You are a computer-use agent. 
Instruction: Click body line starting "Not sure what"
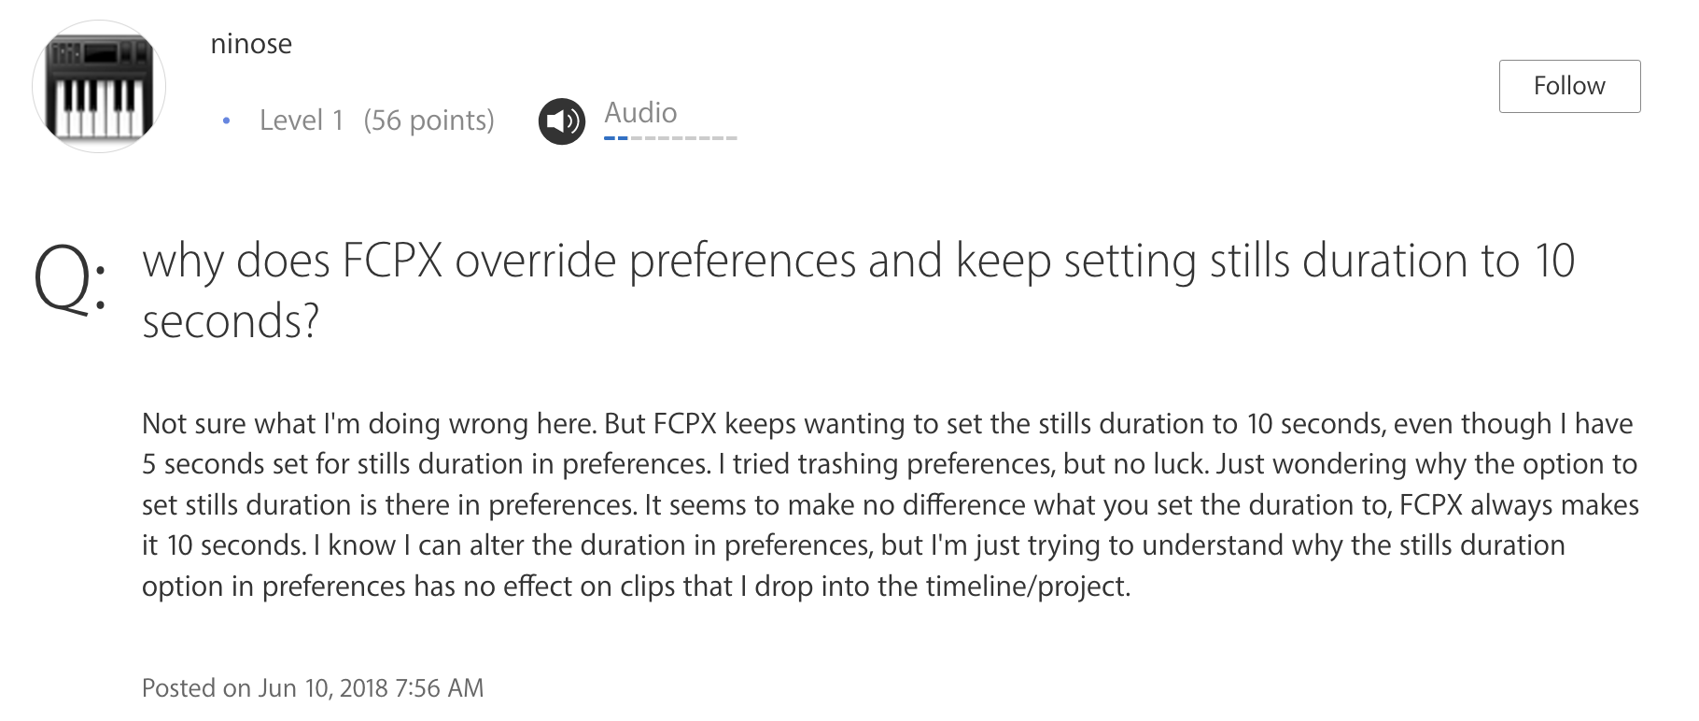(887, 424)
